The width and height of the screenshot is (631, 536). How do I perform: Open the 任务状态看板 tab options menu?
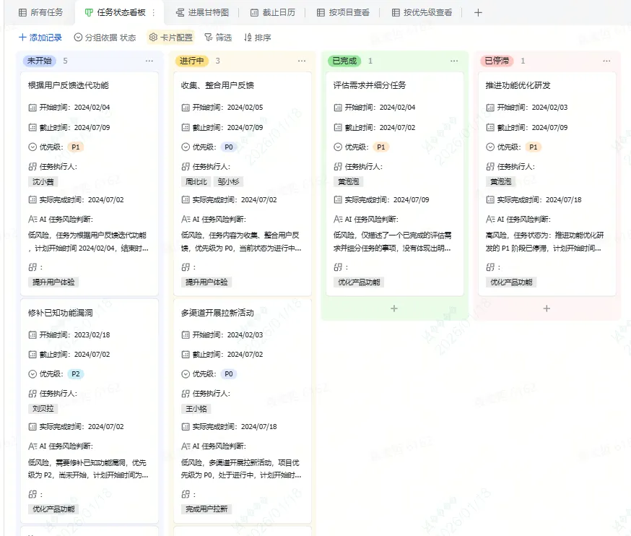pyautogui.click(x=154, y=12)
